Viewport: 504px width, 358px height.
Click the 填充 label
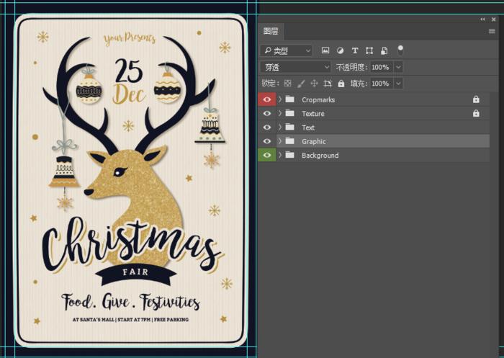(359, 84)
